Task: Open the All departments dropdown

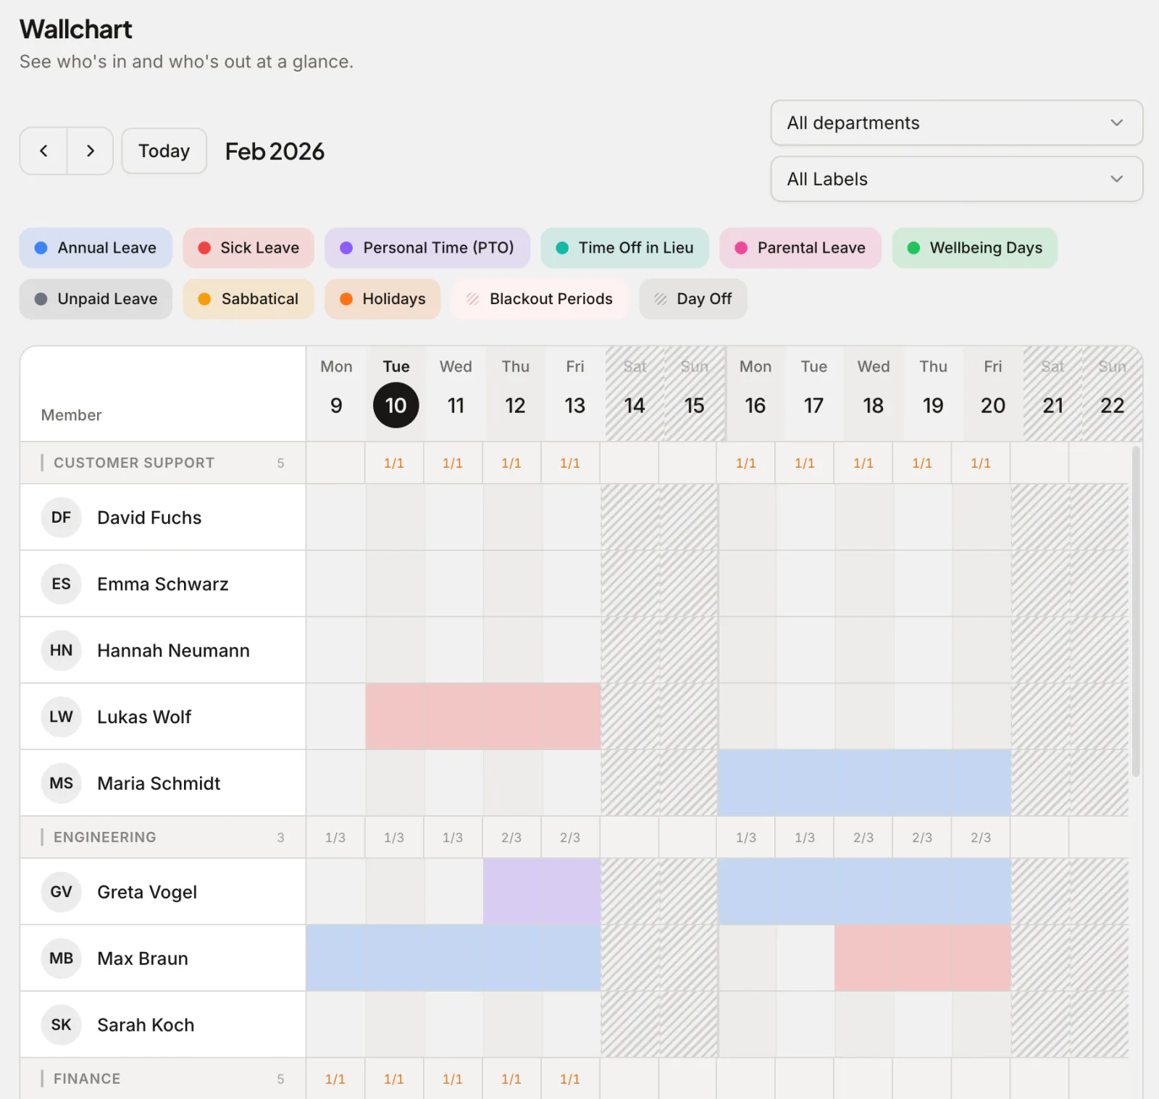Action: [956, 123]
